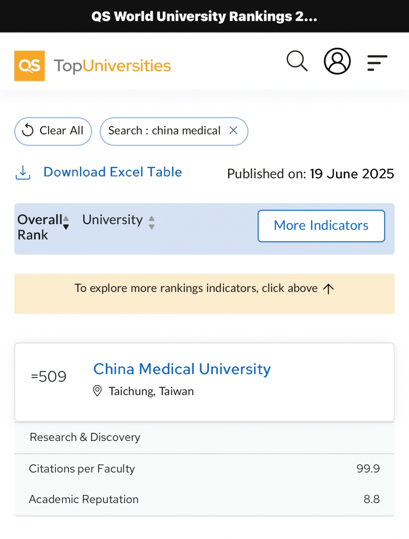This screenshot has width=409, height=539.
Task: Open the search magnifier icon
Action: [x=297, y=61]
